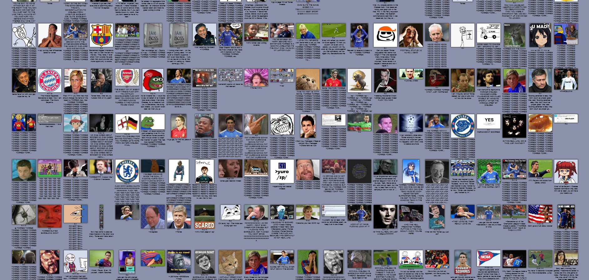Open the smug cat rage-face thread
This screenshot has height=280, width=589.
tap(230, 212)
